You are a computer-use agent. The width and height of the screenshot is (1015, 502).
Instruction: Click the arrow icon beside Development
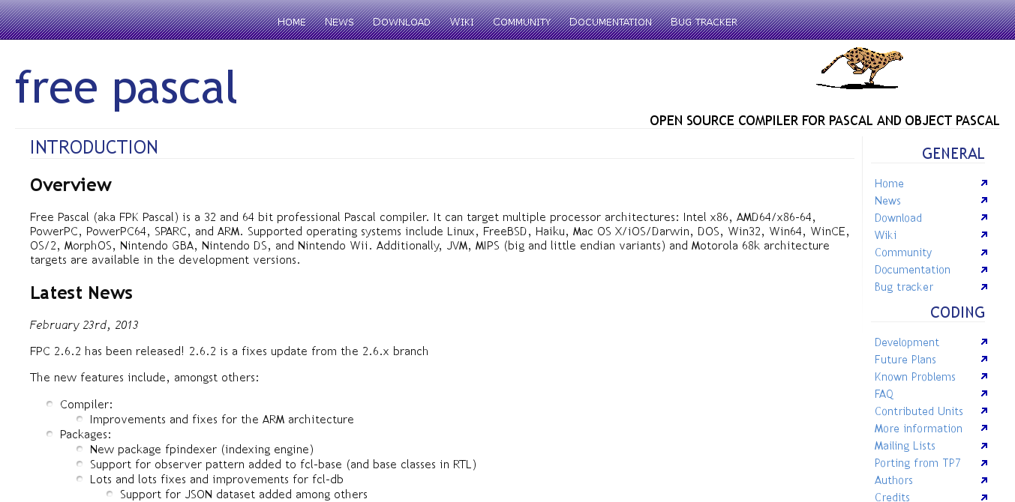(x=984, y=342)
